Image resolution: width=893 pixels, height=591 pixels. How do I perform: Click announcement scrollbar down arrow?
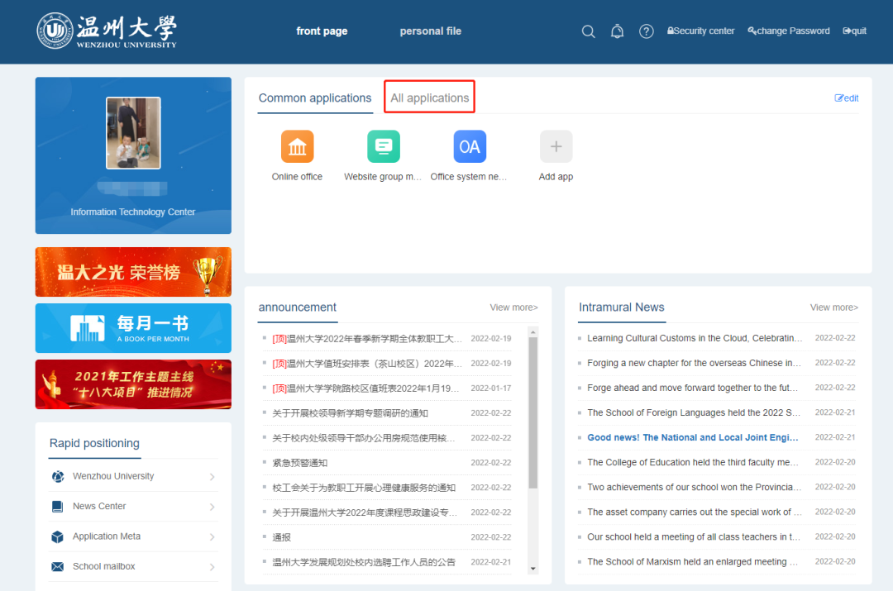[533, 568]
